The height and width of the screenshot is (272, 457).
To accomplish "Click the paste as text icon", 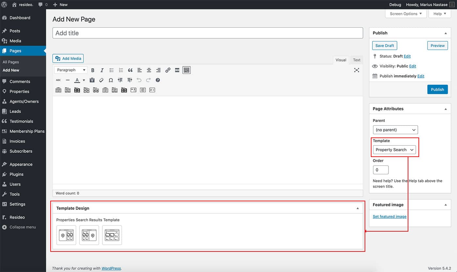I will [92, 80].
